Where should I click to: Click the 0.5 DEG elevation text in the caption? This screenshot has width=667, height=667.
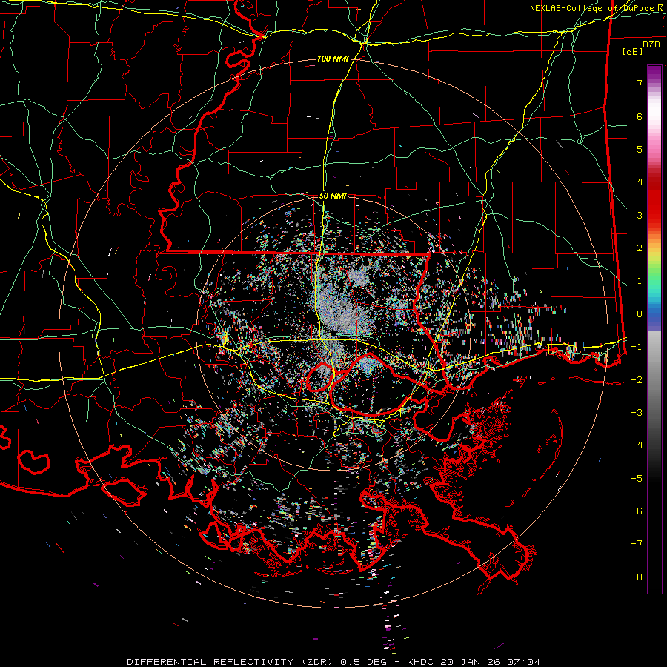point(364,662)
